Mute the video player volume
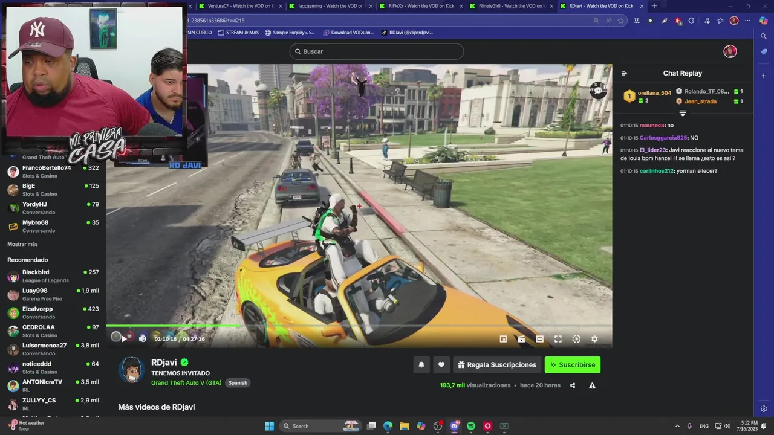This screenshot has width=774, height=435. (143, 339)
